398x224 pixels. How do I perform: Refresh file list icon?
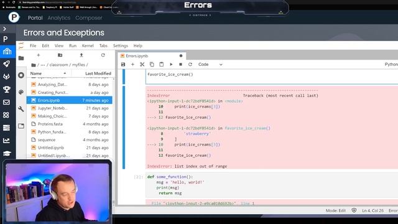tap(103, 55)
